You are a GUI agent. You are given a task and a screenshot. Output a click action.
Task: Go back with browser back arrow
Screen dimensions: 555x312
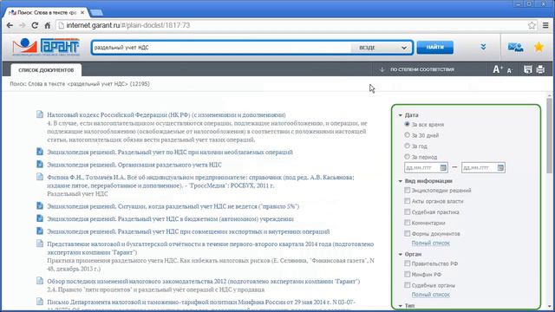point(10,25)
